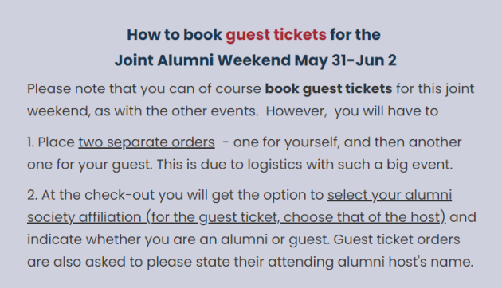Click the list number "1." before Place

31,142
